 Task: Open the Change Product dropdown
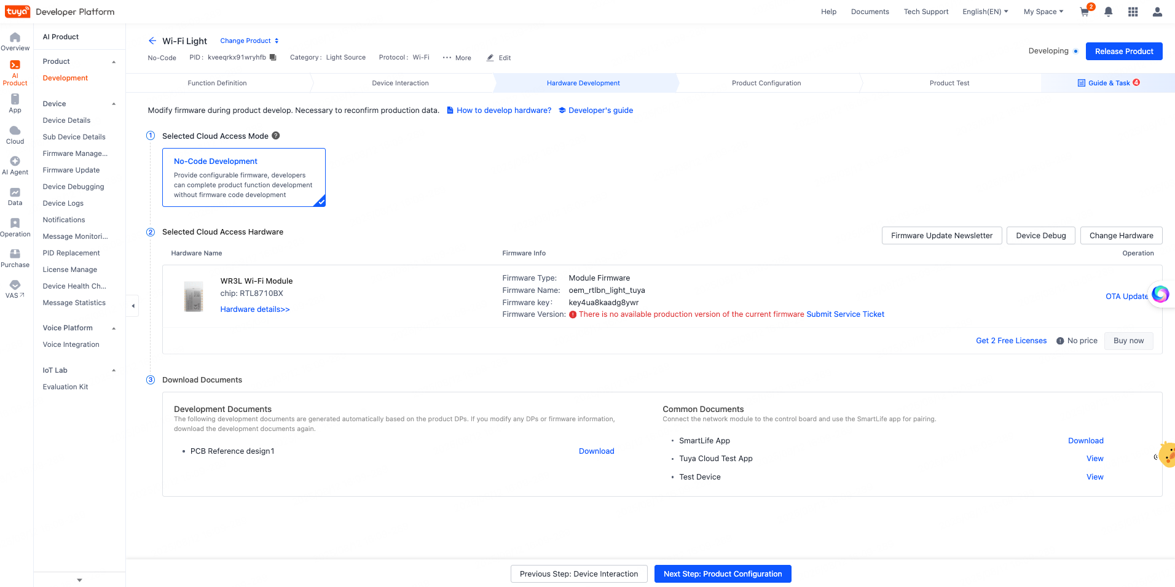coord(249,41)
